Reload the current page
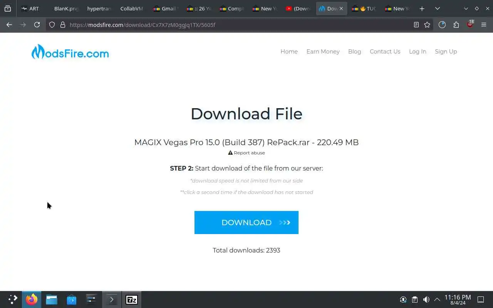 (x=37, y=25)
